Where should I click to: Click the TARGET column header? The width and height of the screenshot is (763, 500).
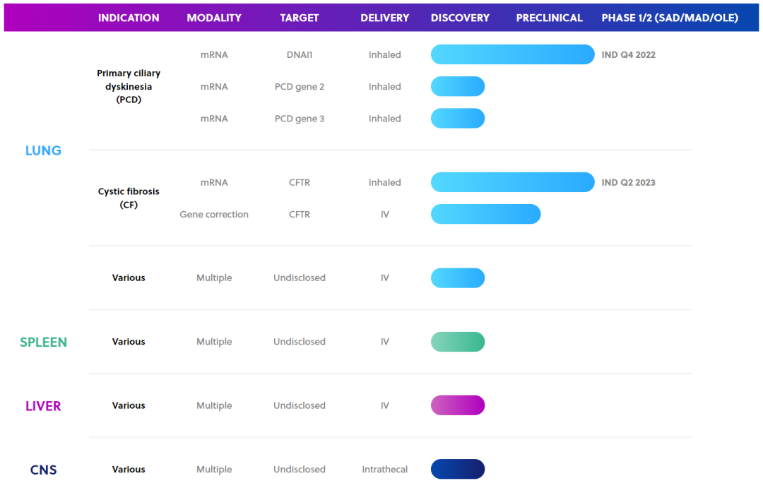point(300,18)
